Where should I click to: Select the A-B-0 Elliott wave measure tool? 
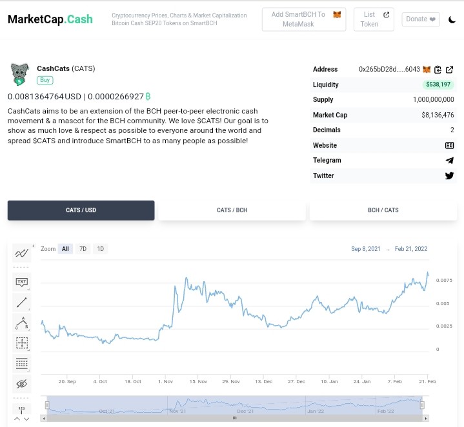point(21,323)
